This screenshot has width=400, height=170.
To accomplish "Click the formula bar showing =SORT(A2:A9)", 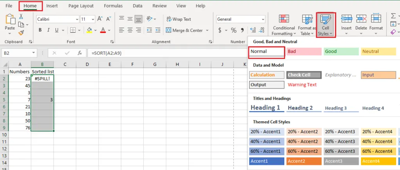I will click(166, 53).
